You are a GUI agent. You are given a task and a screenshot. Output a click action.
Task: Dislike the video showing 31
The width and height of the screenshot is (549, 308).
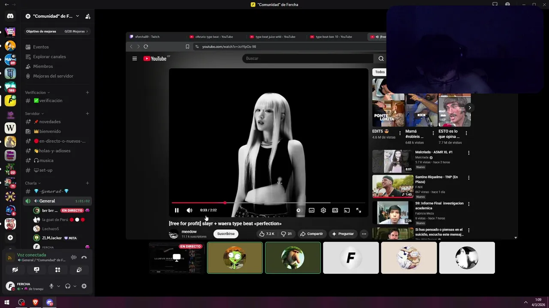click(x=287, y=234)
